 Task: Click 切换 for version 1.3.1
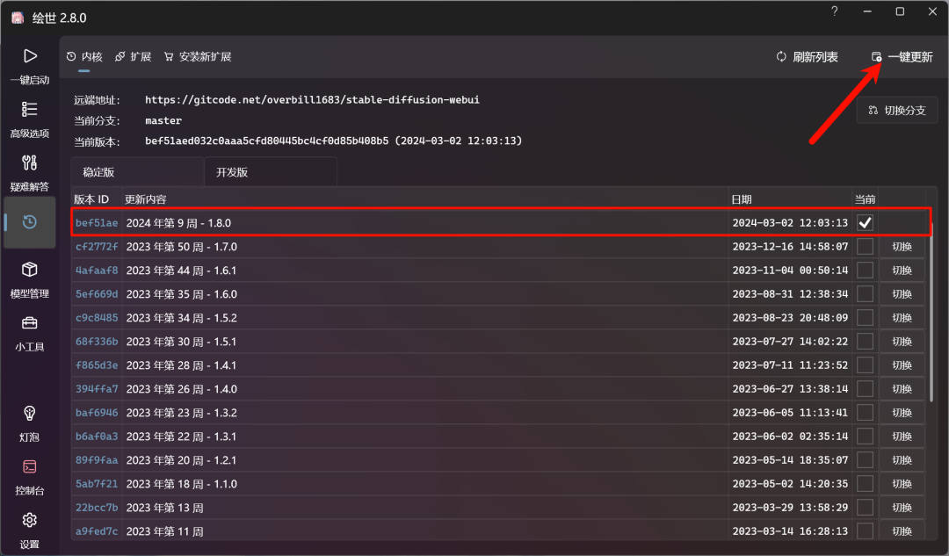902,437
